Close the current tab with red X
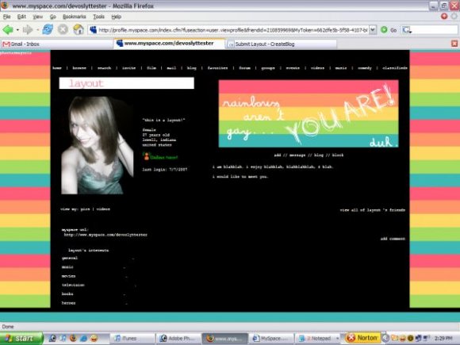This screenshot has width=460, height=345. tap(454, 44)
